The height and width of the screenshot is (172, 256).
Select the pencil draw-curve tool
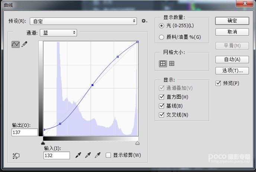tap(25, 44)
